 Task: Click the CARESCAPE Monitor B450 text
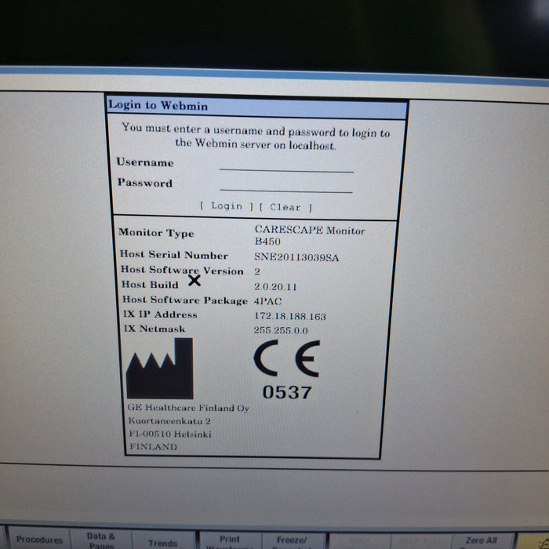[309, 235]
